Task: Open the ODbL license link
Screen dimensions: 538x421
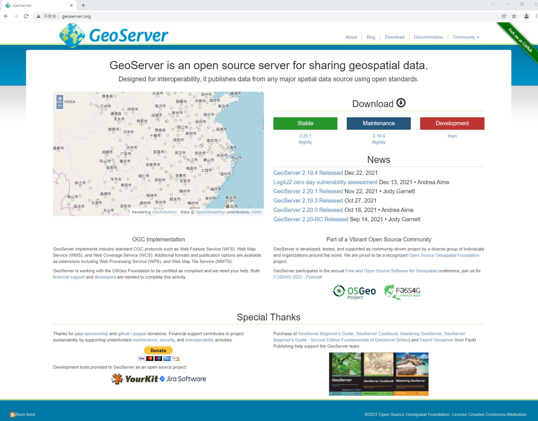Action: pos(257,212)
